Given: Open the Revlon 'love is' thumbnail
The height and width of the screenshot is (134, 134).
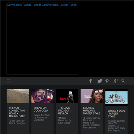Looking at the screenshot, I should (67, 96).
